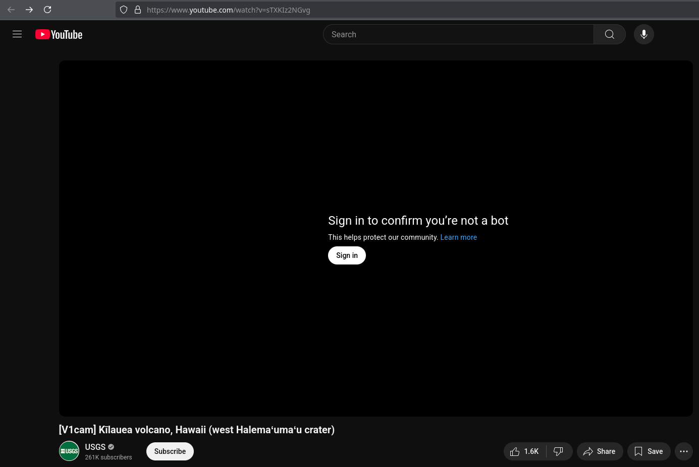View site security via the padlock icon
Image resolution: width=699 pixels, height=467 pixels.
point(137,10)
